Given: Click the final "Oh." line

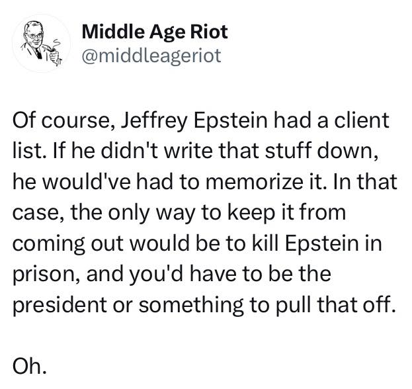Looking at the screenshot, I should [x=30, y=367].
